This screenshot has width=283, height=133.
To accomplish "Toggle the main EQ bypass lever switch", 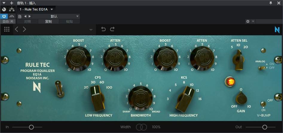I will pos(60,90).
